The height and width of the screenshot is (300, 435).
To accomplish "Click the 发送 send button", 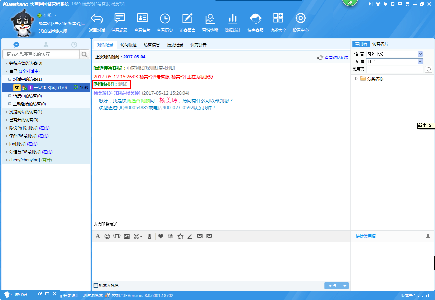I will 332,286.
